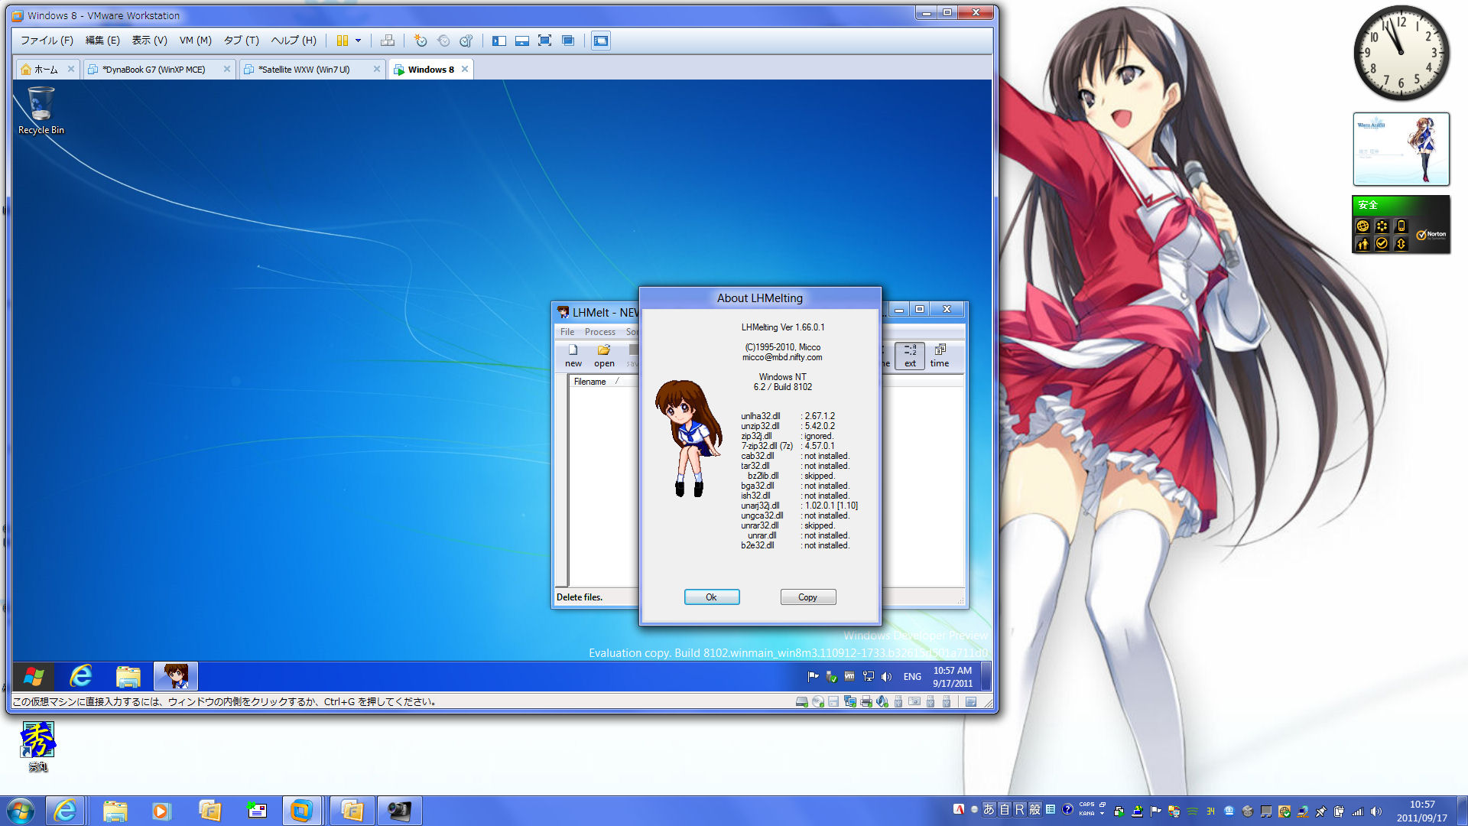The height and width of the screenshot is (826, 1468).
Task: Open the File menu in LHMelt
Action: coord(567,332)
